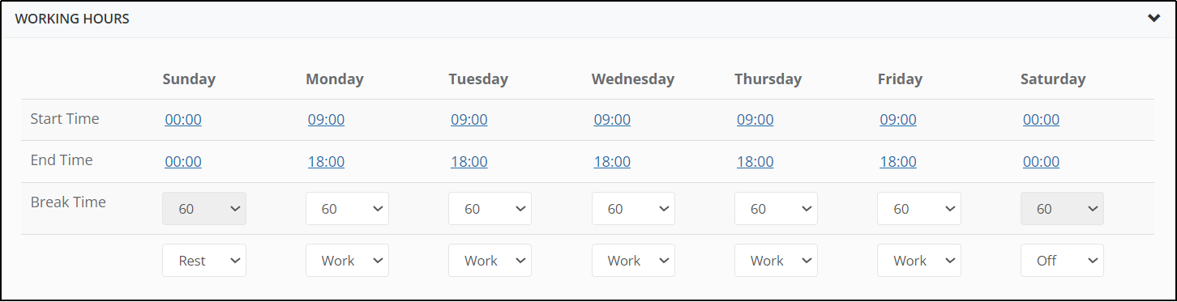Image resolution: width=1177 pixels, height=302 pixels.
Task: Open Tuesday's break time dropdown
Action: 490,209
